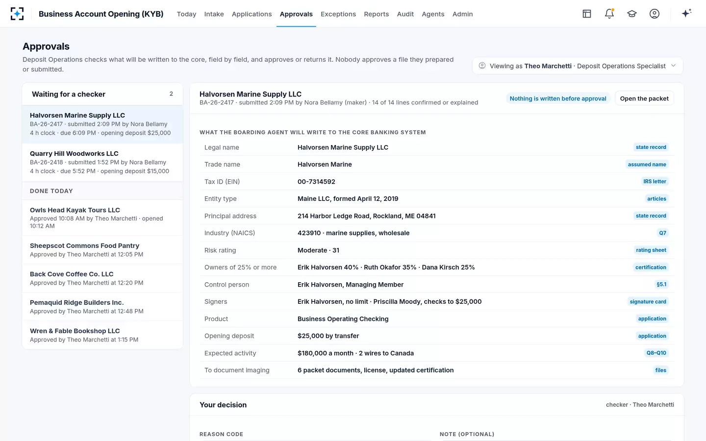Go to the Today tab
706x441 pixels.
pyautogui.click(x=186, y=14)
